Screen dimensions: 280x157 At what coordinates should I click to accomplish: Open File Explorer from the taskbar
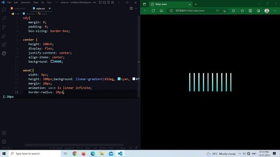point(102,154)
